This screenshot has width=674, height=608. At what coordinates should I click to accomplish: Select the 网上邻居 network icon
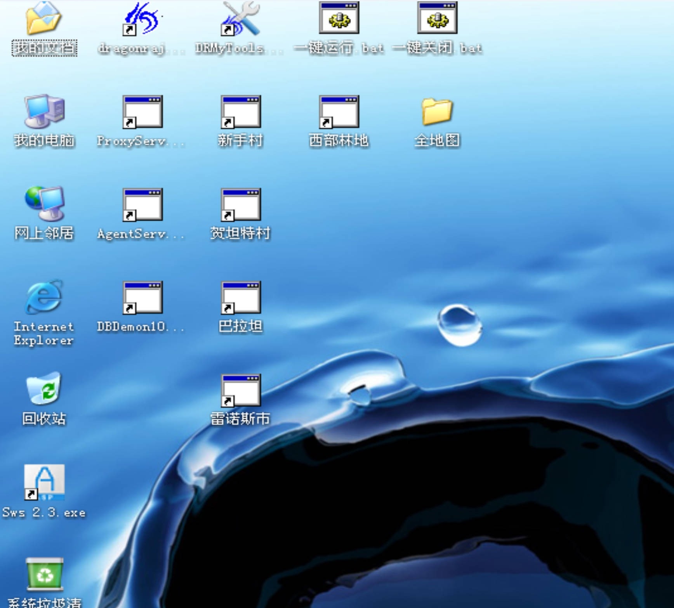tap(44, 204)
